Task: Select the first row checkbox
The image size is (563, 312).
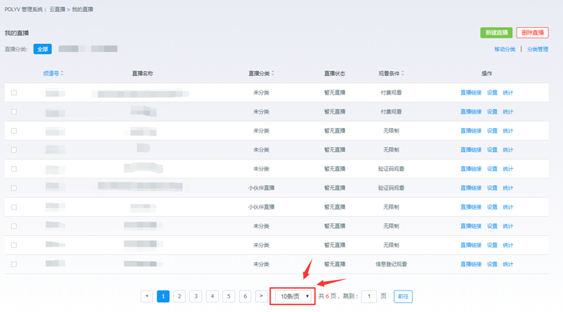Action: coord(14,93)
